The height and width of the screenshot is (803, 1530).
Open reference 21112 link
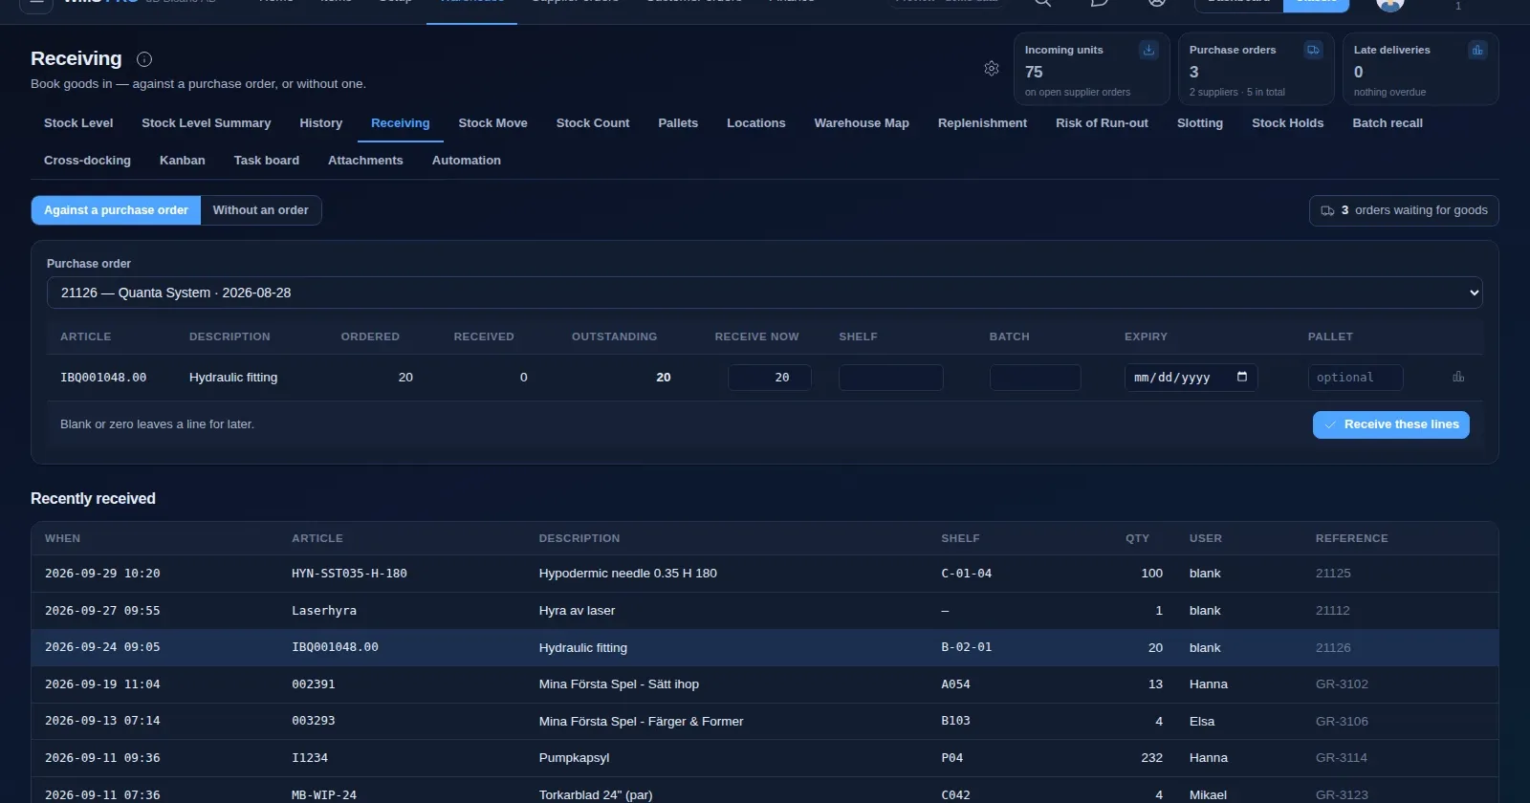[1333, 611]
